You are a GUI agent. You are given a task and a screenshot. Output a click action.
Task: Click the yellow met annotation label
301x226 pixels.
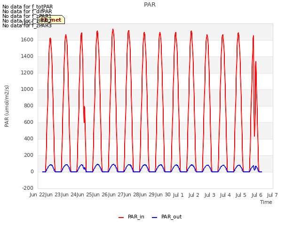[x=51, y=20]
